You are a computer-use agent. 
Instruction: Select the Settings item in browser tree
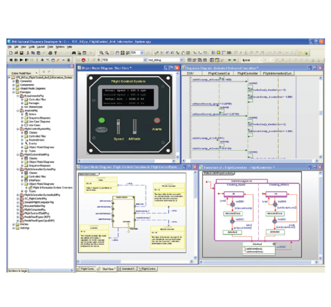[25, 228]
